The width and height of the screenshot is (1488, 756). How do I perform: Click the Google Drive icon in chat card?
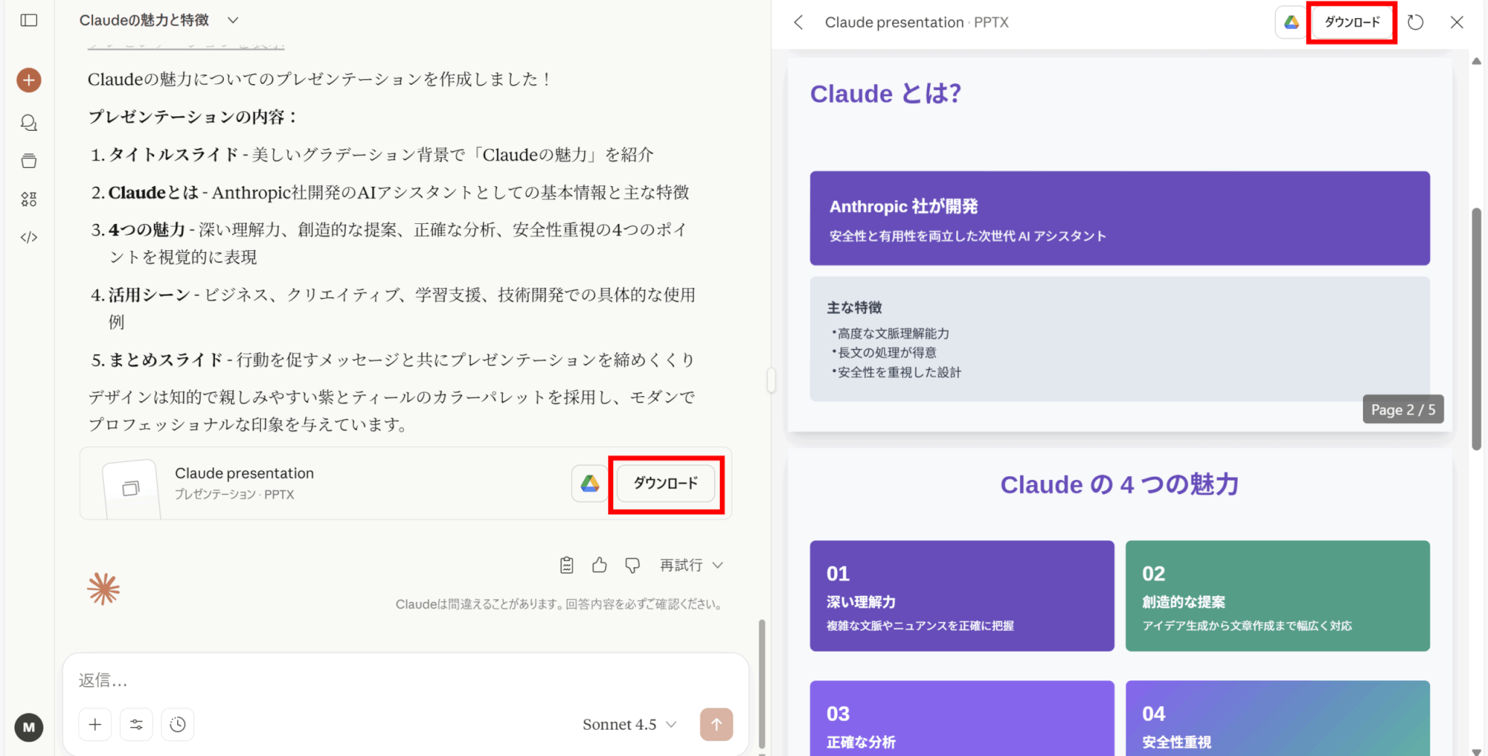coord(589,483)
